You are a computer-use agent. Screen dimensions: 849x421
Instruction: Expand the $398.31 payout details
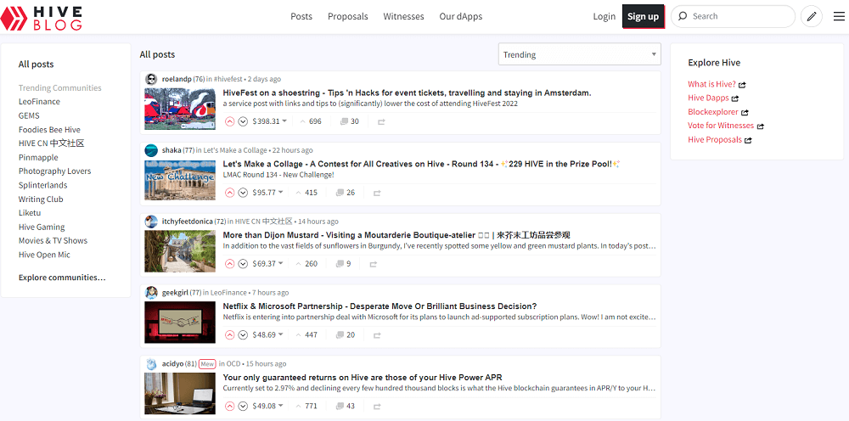click(x=269, y=121)
